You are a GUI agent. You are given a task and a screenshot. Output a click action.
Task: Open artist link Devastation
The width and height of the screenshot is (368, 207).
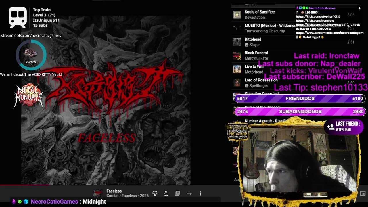[x=255, y=18]
